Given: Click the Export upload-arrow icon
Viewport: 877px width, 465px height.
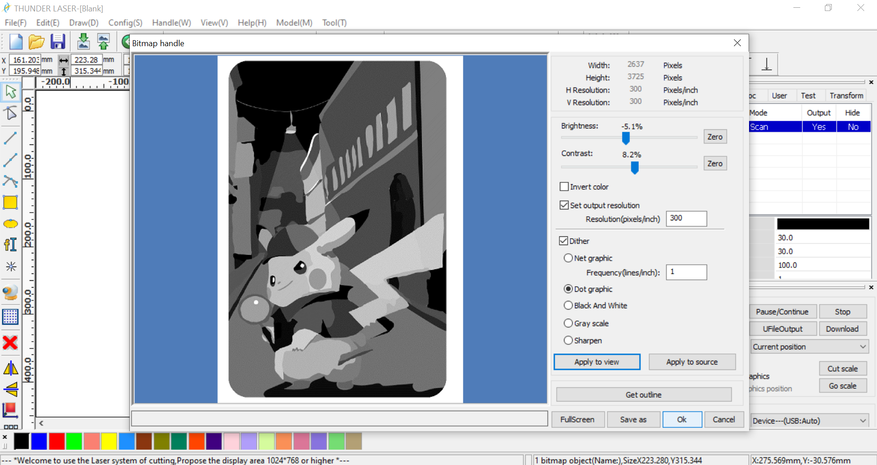Looking at the screenshot, I should click(104, 42).
